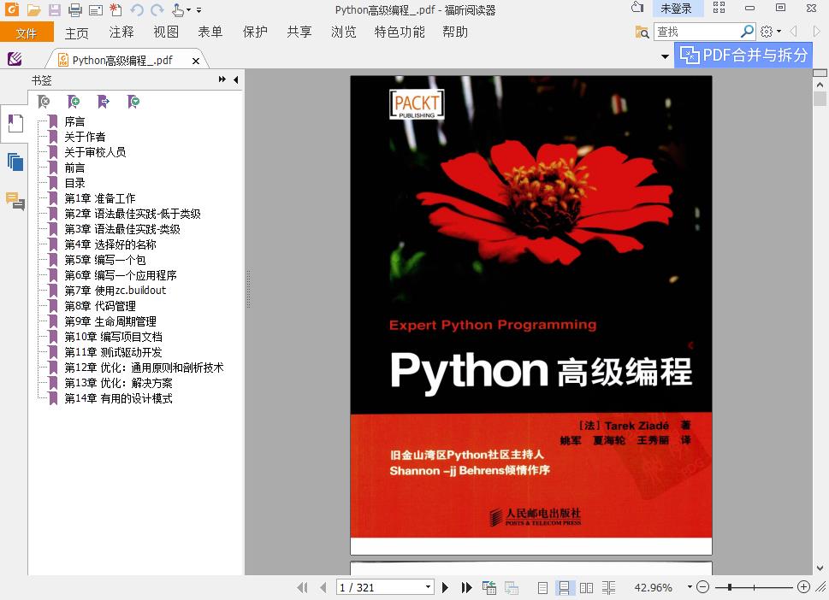Expand the bookmark panel with the double arrow

click(222, 79)
